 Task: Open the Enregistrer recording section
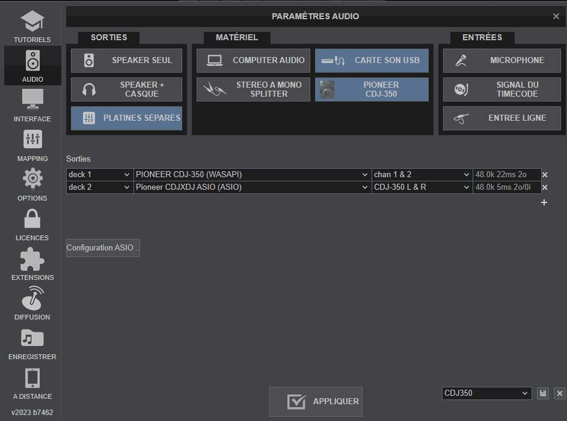(32, 344)
